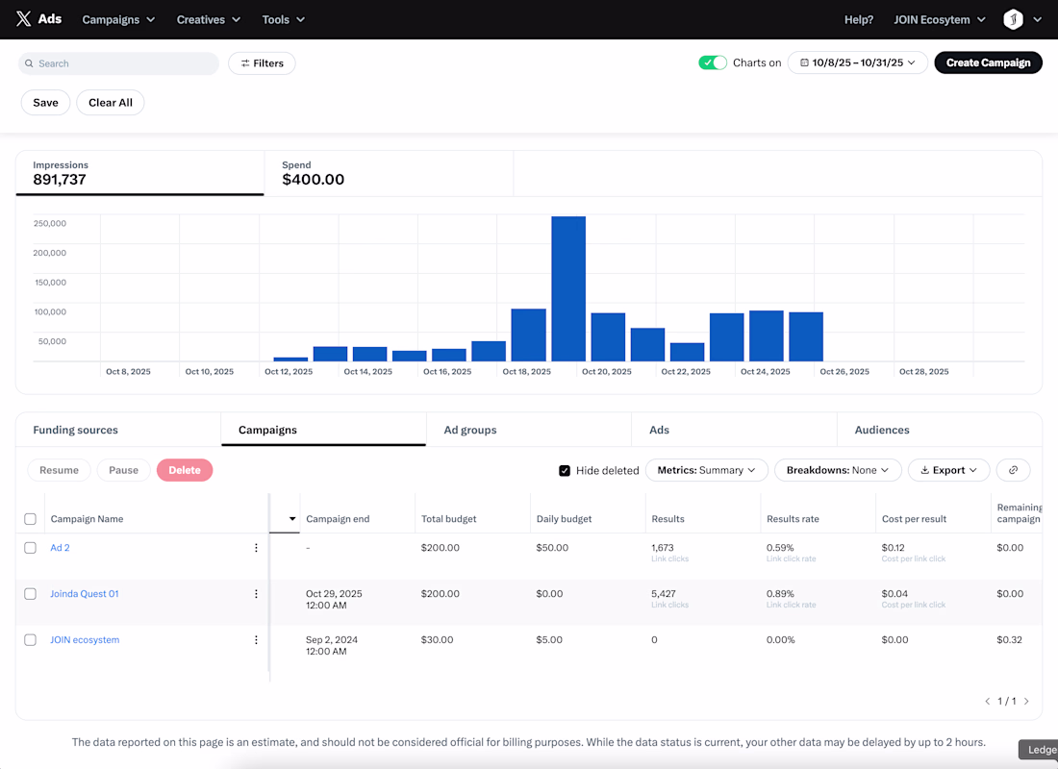Click the $0.32 remaining budget cell

[x=1009, y=639]
